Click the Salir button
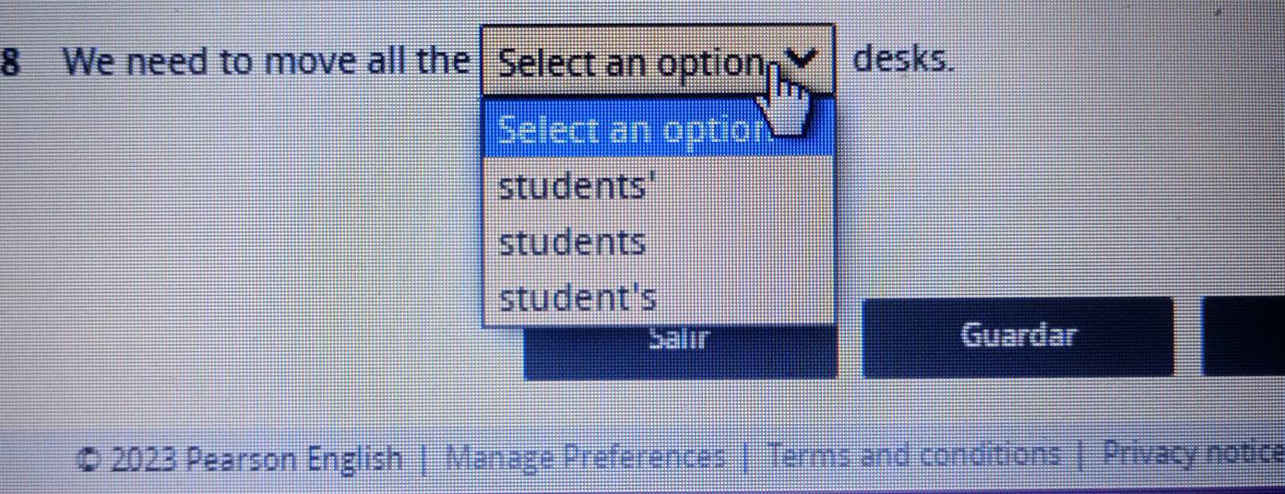This screenshot has width=1285, height=494. pyautogui.click(x=680, y=352)
